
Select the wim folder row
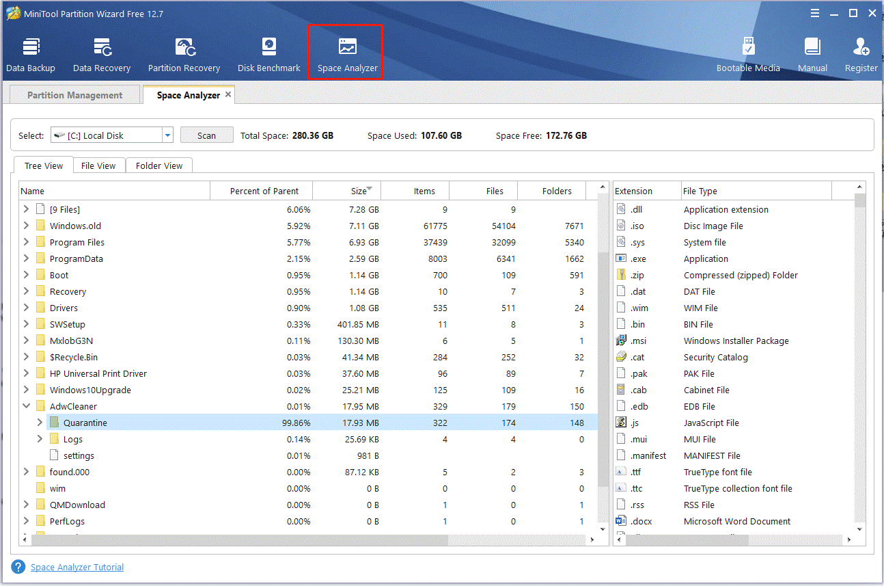pyautogui.click(x=308, y=488)
